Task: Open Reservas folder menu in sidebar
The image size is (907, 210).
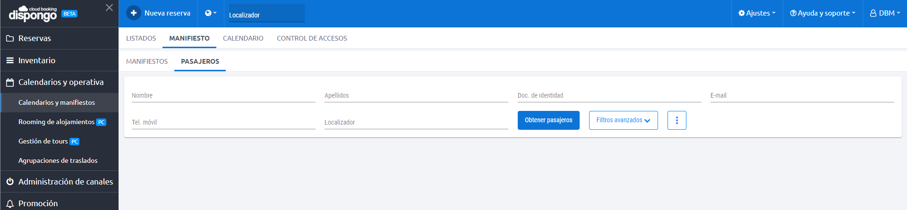Action: (x=59, y=38)
